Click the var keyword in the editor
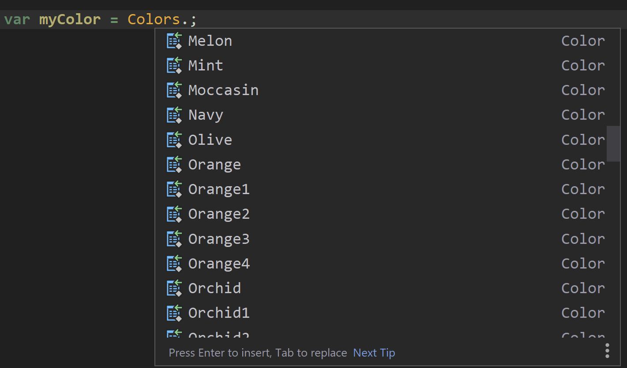627x368 pixels. (17, 19)
